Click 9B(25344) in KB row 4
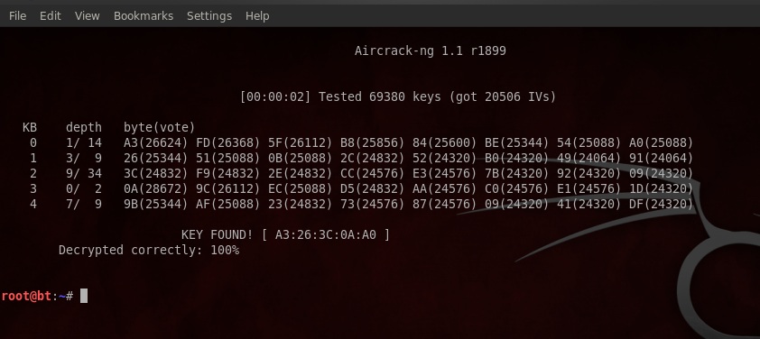Viewport: 760px width, 339px height. [156, 205]
